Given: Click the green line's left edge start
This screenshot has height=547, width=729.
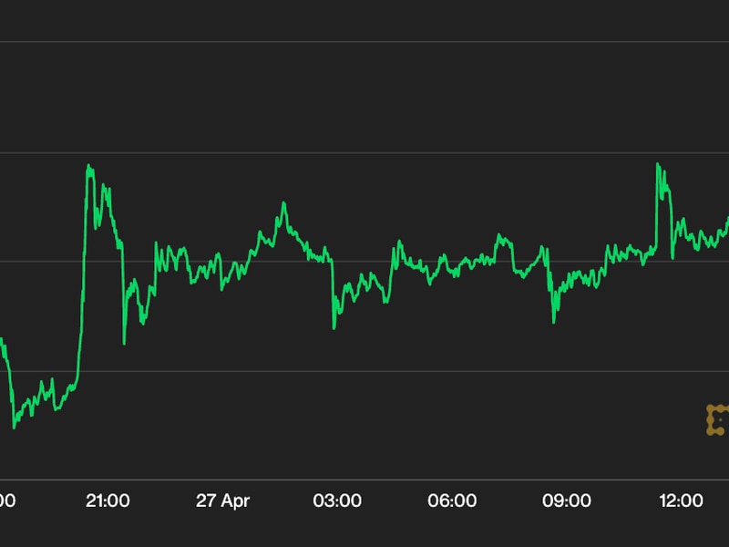Looking at the screenshot, I should (2, 340).
